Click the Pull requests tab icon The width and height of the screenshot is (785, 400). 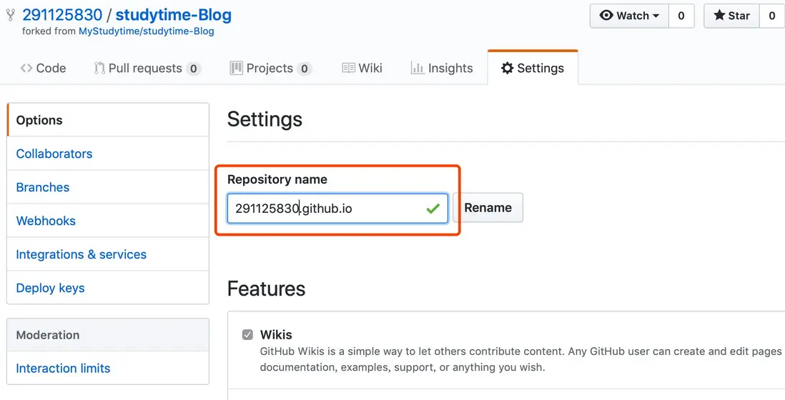point(99,68)
